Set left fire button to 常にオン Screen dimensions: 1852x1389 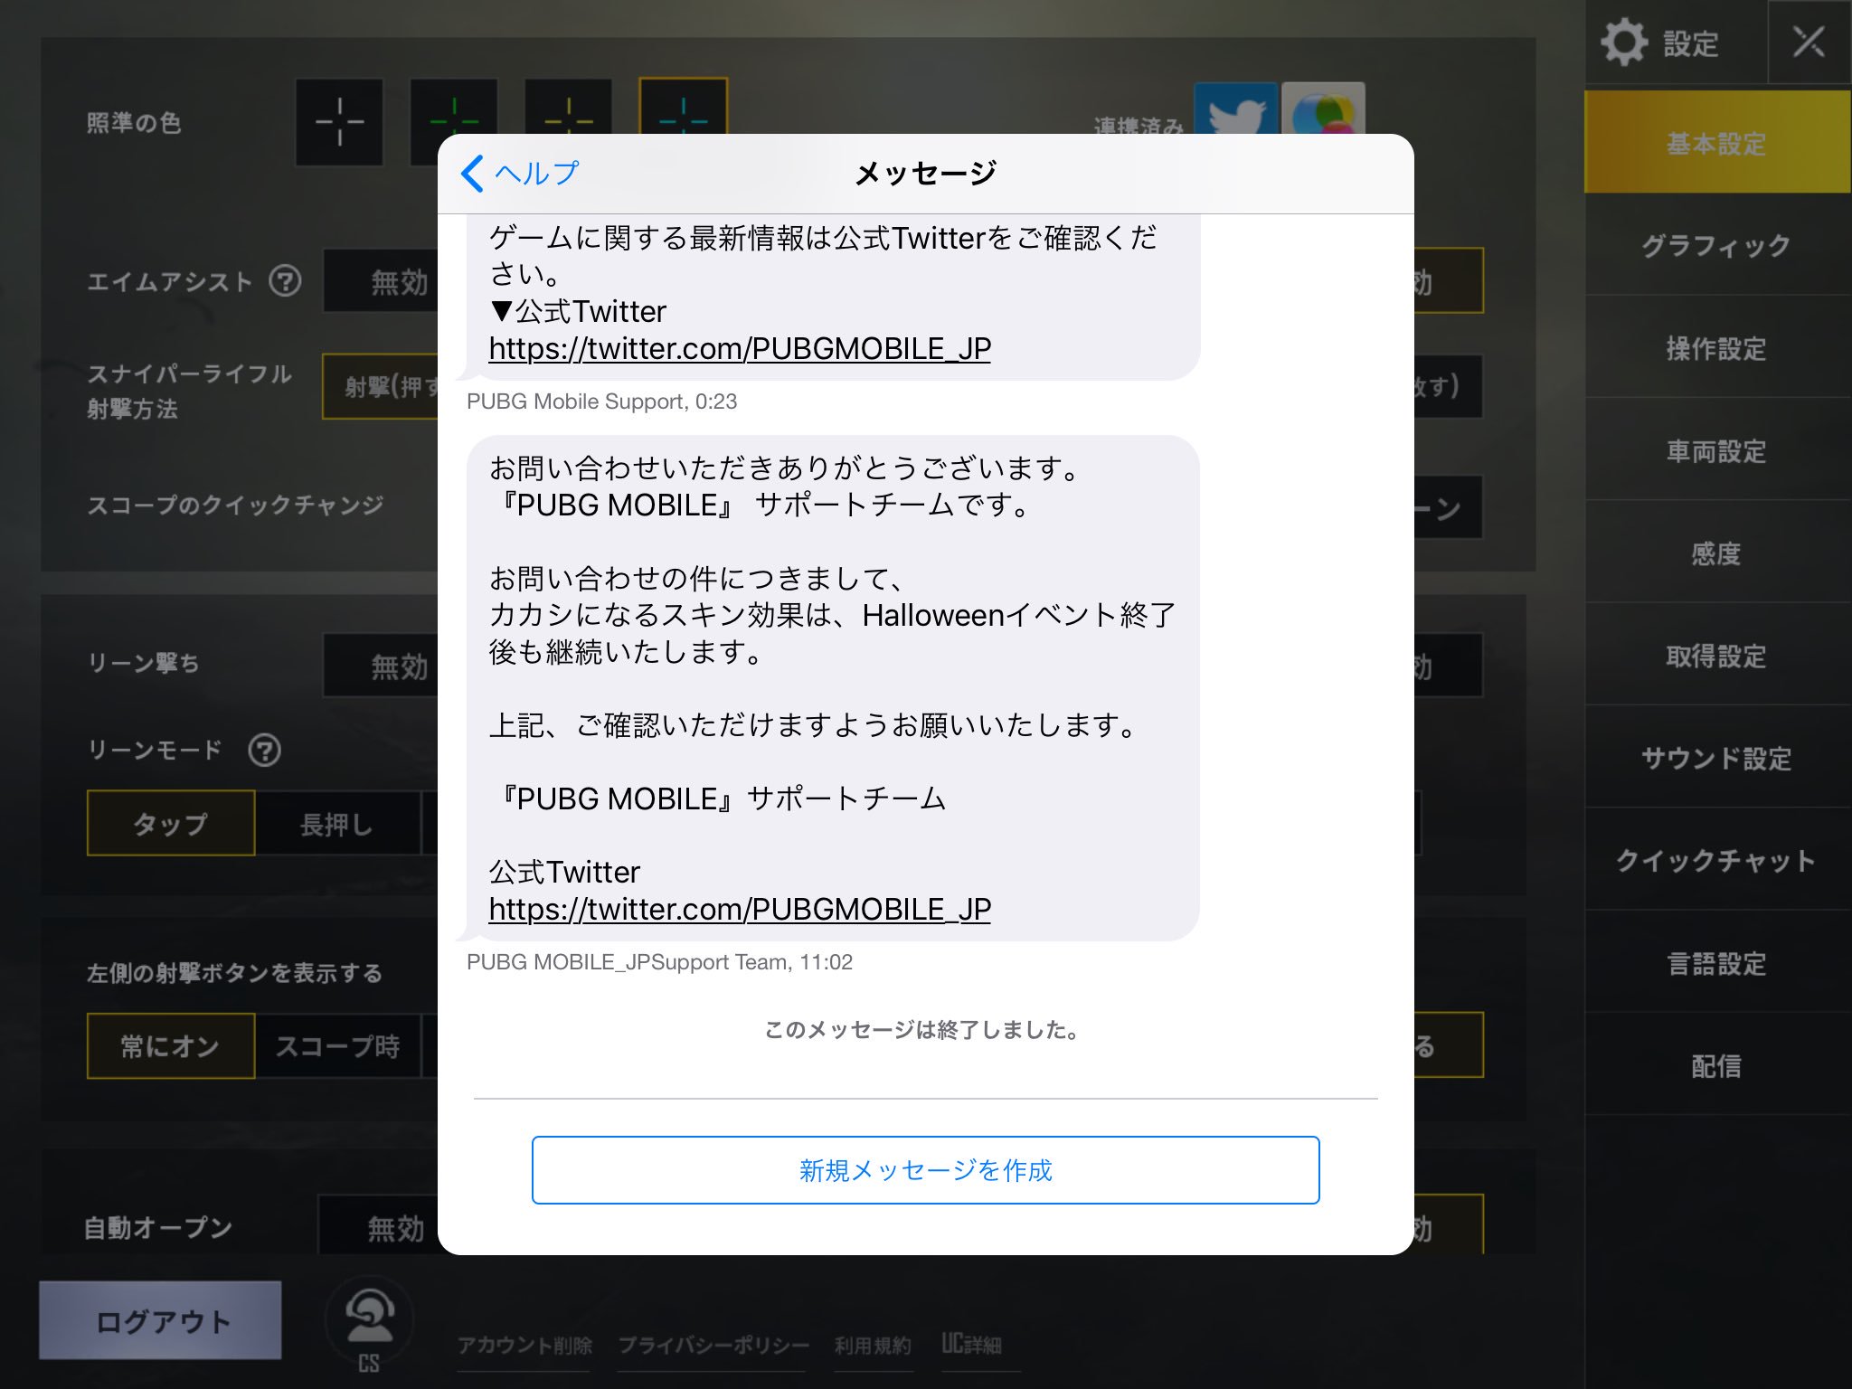(171, 1046)
